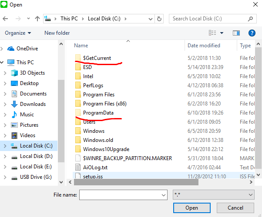Select the Intel folder icon

point(78,76)
